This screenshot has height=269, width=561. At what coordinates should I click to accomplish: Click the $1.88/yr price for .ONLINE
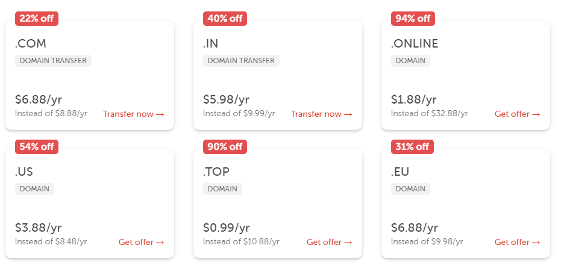click(x=413, y=99)
